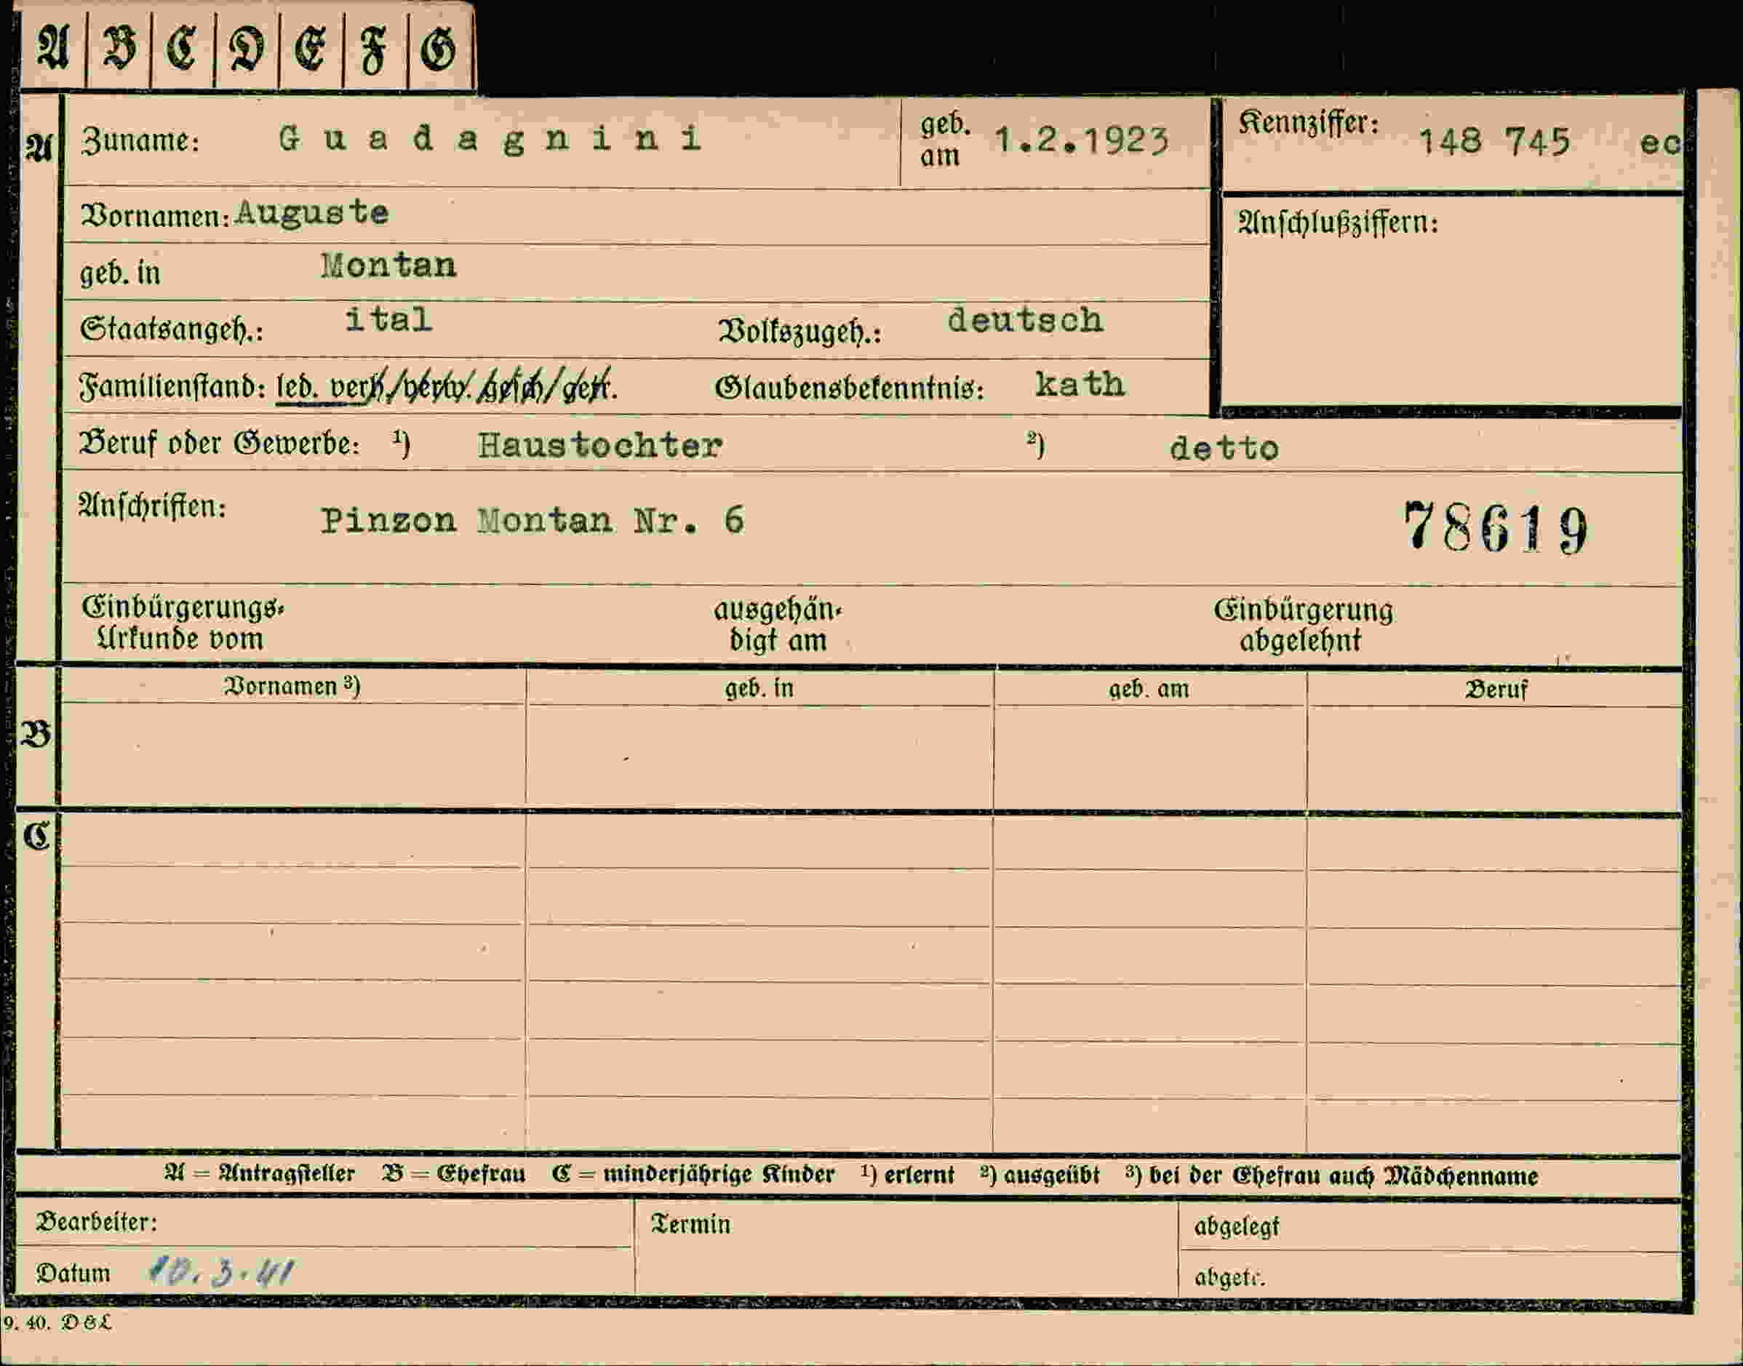Image resolution: width=1743 pixels, height=1366 pixels.
Task: Click the 'Vornamen:' label near Auguste
Action: click(156, 216)
